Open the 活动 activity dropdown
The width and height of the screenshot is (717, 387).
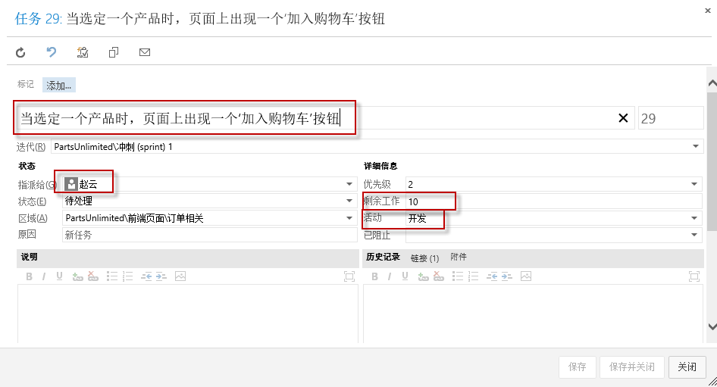(x=694, y=218)
